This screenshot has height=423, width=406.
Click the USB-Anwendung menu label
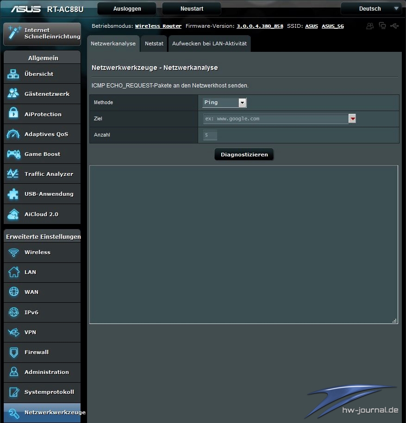[x=49, y=194]
